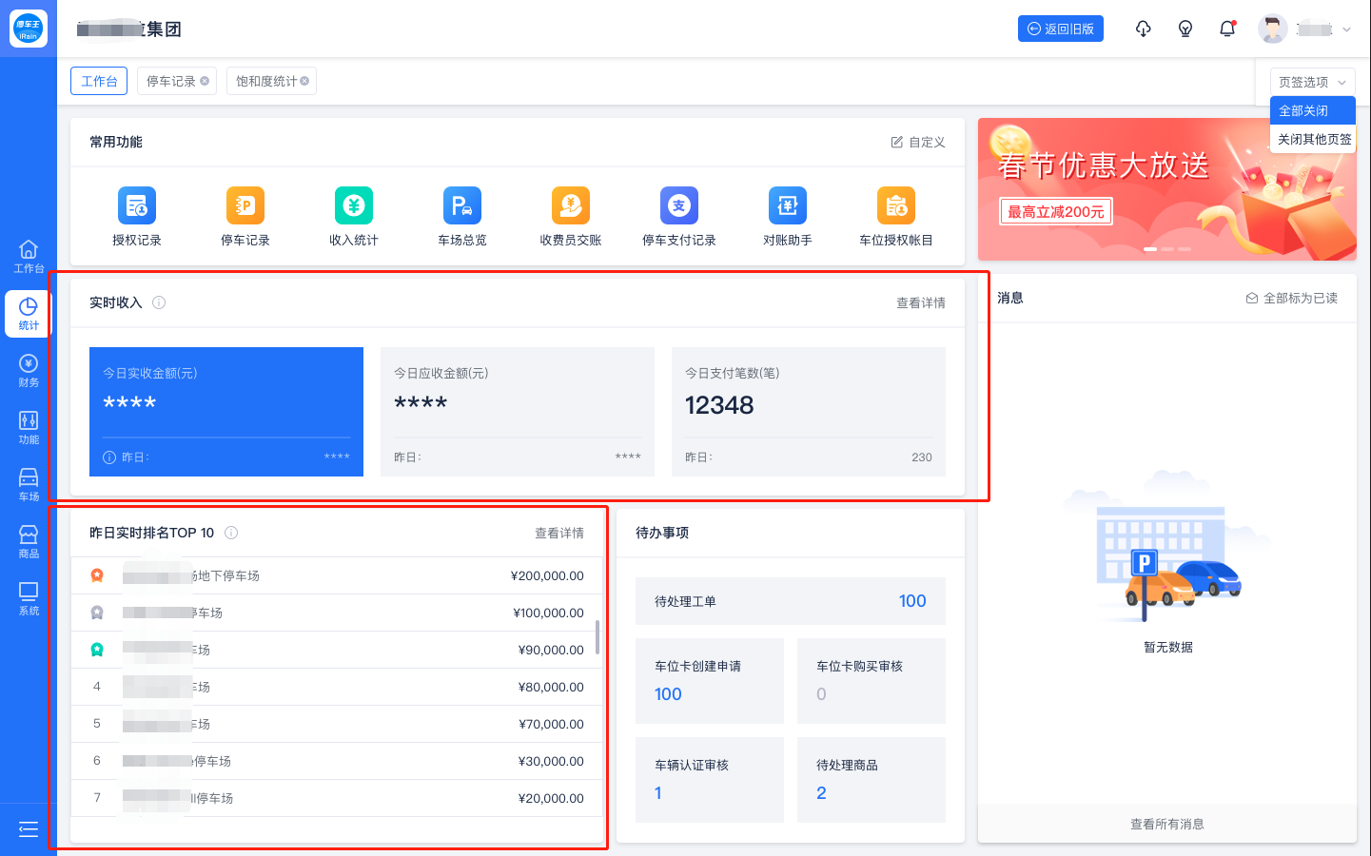Collapse the sidebar with the menu icon
The image size is (1371, 856).
pos(29,829)
